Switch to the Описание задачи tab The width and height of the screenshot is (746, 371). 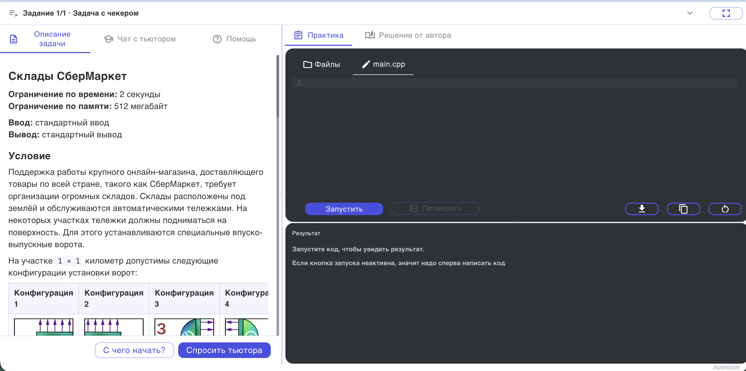pyautogui.click(x=45, y=39)
